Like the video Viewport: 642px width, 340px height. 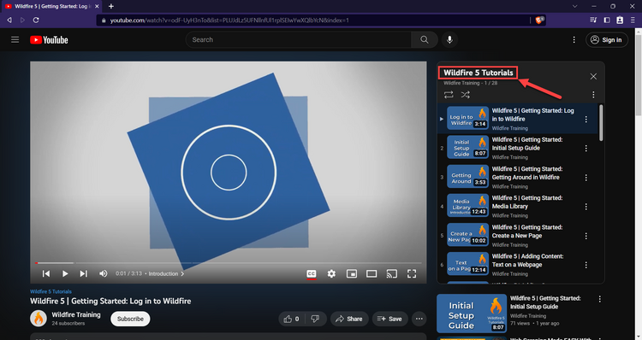tap(291, 319)
